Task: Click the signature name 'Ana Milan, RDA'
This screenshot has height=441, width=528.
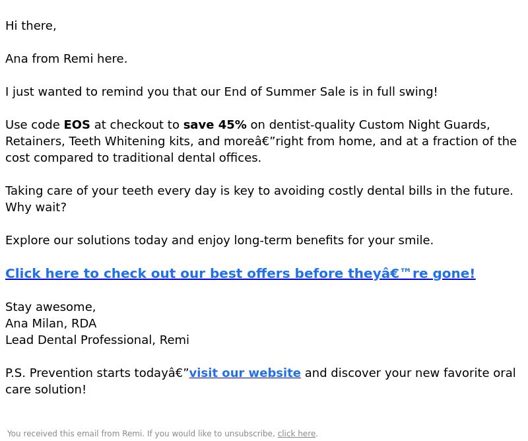Action: (x=51, y=323)
